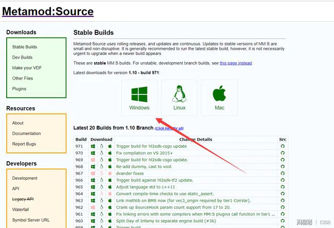The image size is (334, 228).
Task: Get Windows download for build 968
Action: (x=93, y=167)
